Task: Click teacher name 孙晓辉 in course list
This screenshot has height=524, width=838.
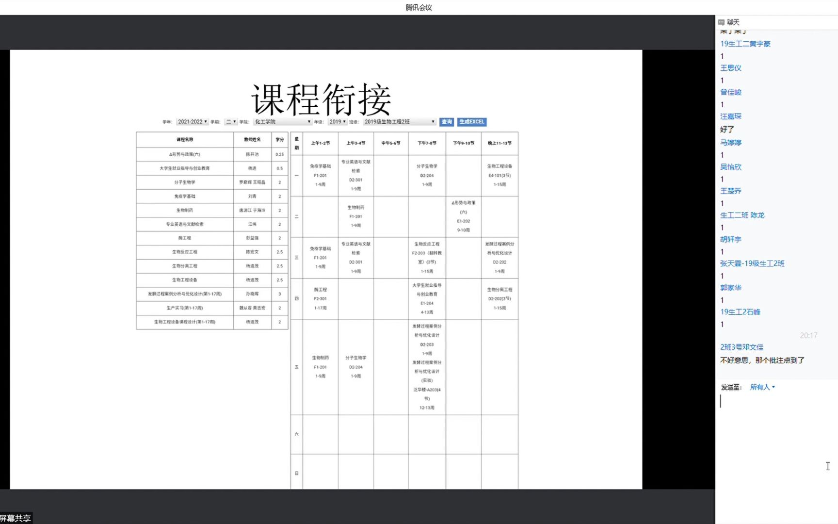Action: pos(252,294)
